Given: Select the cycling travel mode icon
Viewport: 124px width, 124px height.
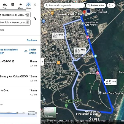Looking at the screenshot, I should pos(28,5).
